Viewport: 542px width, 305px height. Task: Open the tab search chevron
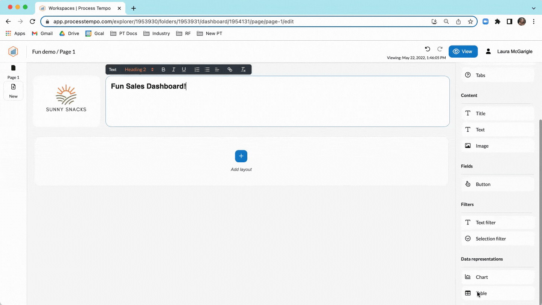click(534, 8)
